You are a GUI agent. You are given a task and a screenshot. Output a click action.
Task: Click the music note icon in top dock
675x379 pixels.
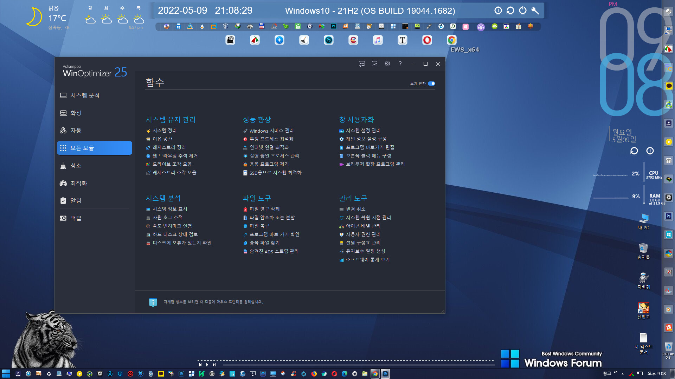tap(378, 40)
